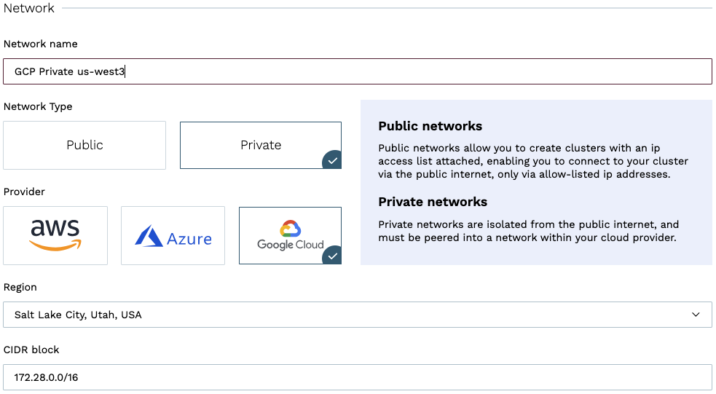716x394 pixels.
Task: Select the AWS provider logo
Action: (55, 235)
